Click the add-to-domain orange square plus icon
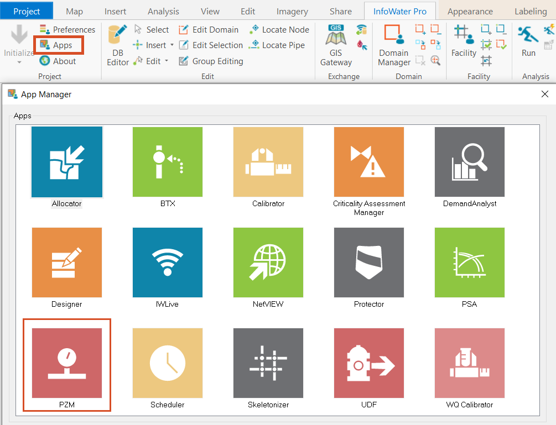 pos(420,29)
